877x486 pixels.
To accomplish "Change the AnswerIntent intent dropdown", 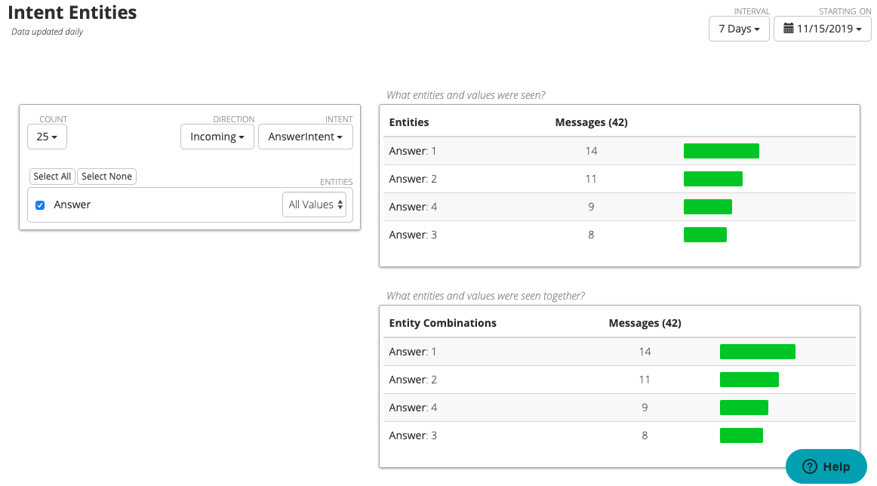I will pos(305,137).
